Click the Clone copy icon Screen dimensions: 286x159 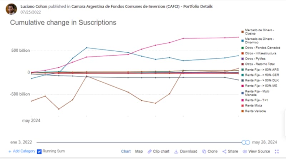(204, 152)
